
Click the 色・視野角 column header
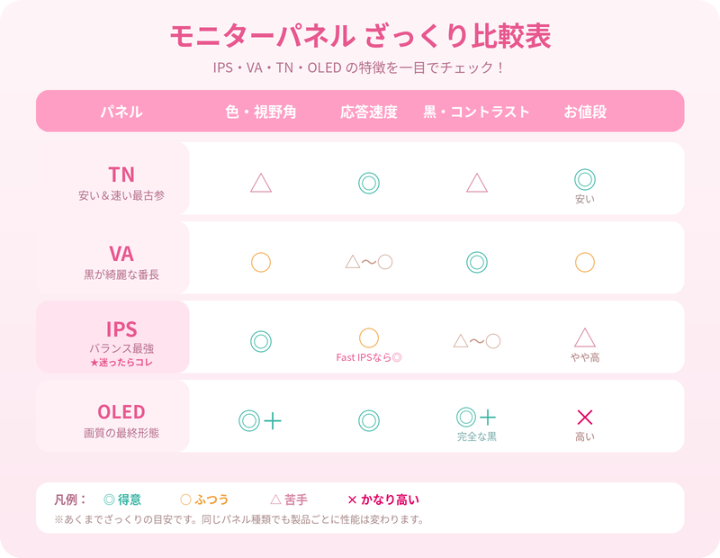tap(260, 112)
